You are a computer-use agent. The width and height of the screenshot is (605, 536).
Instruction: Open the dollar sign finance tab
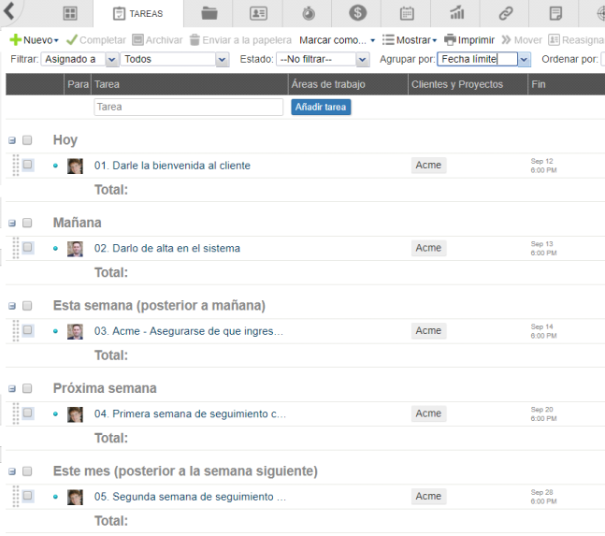coord(358,13)
